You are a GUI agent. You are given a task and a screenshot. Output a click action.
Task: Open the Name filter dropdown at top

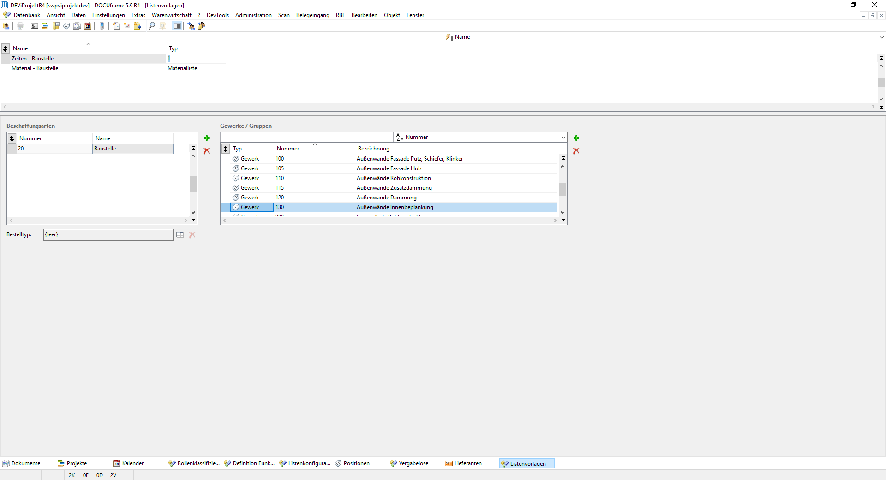881,37
